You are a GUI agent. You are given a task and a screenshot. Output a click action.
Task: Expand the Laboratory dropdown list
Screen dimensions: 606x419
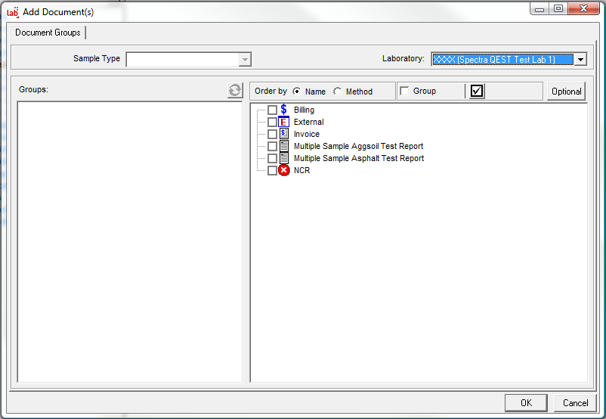[x=580, y=59]
